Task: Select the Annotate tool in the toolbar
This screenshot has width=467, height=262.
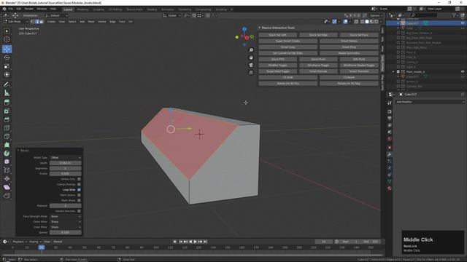Action: (7, 84)
